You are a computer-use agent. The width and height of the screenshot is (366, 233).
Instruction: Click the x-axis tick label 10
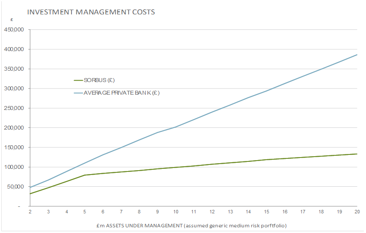[175, 212]
